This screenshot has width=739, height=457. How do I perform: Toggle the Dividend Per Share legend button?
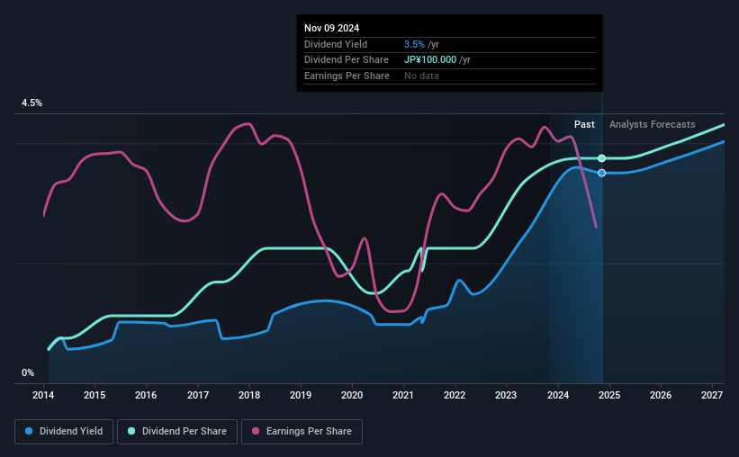177,432
